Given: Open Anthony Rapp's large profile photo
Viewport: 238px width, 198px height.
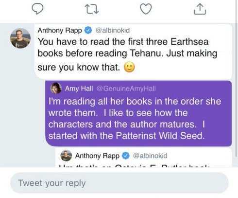Looking at the screenshot, I should 20,38.
